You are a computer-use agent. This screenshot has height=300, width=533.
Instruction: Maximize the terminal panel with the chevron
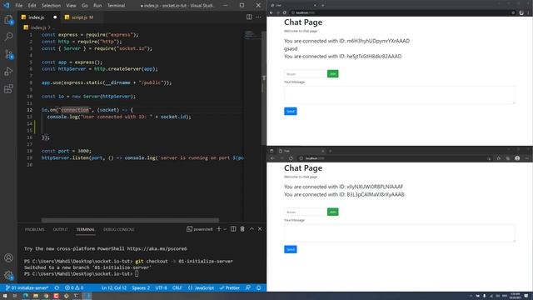[x=252, y=229]
